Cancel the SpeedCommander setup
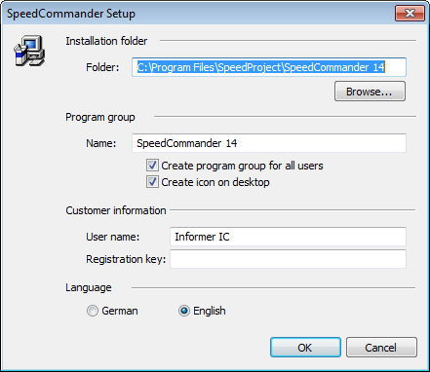The image size is (430, 372). (381, 348)
